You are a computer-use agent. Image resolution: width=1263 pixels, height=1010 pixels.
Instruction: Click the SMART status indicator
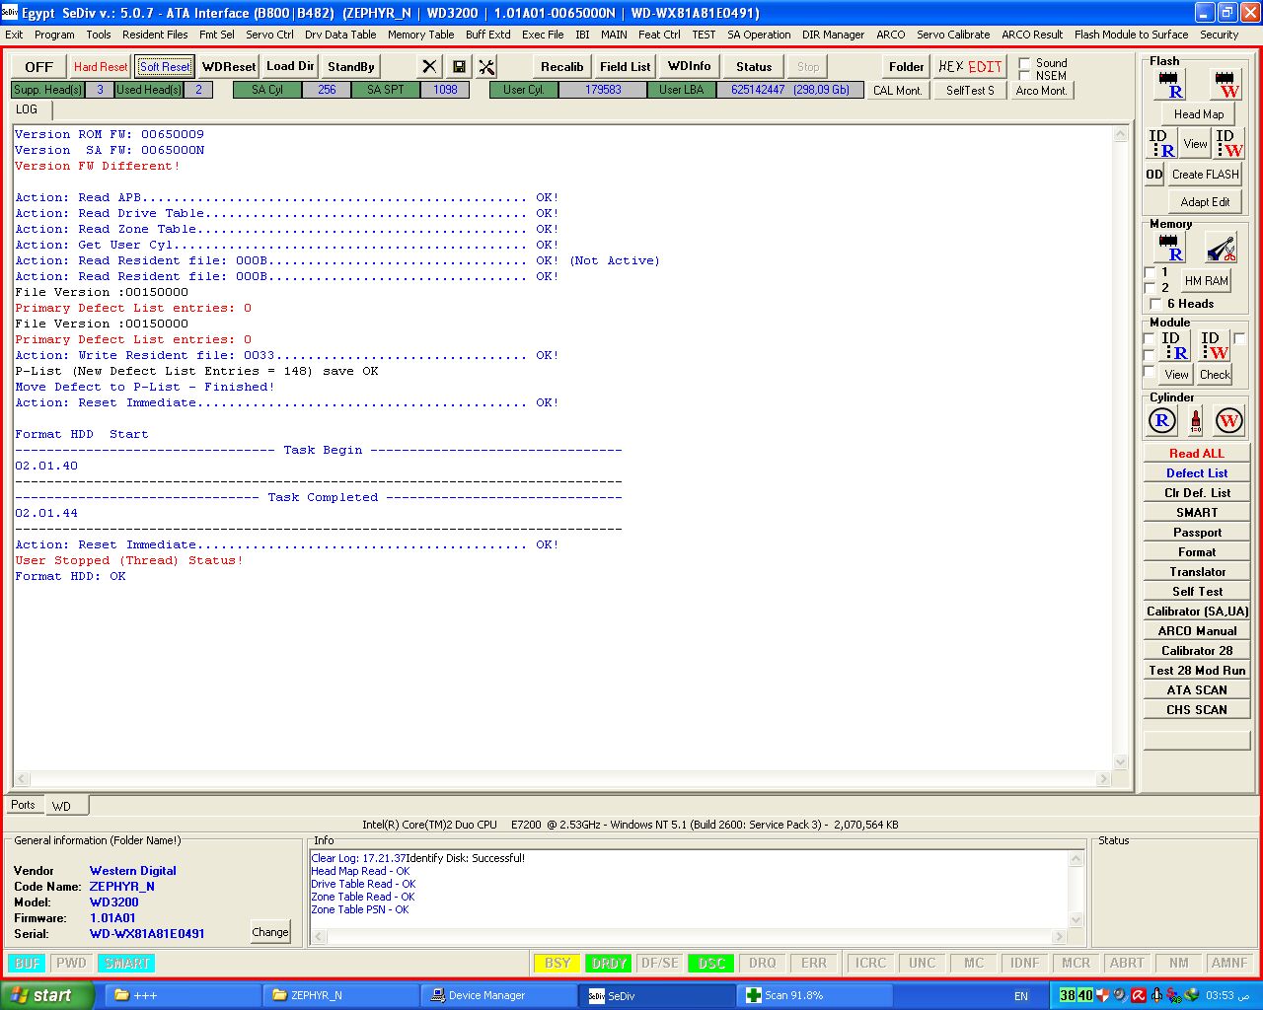pos(127,964)
